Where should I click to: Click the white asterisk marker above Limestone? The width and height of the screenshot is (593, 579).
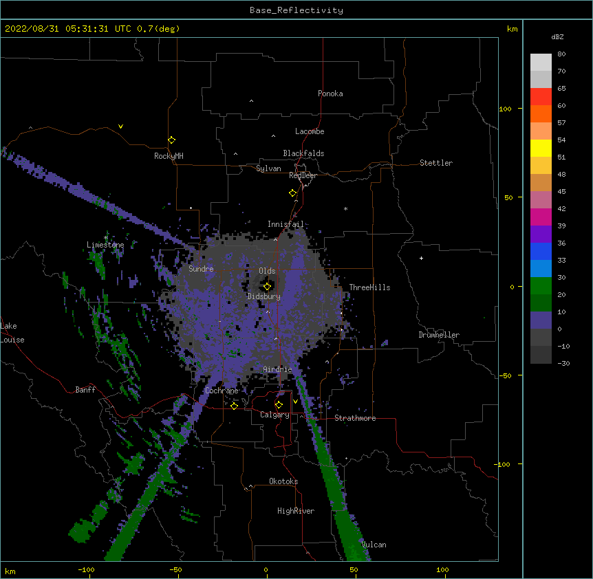(106, 238)
